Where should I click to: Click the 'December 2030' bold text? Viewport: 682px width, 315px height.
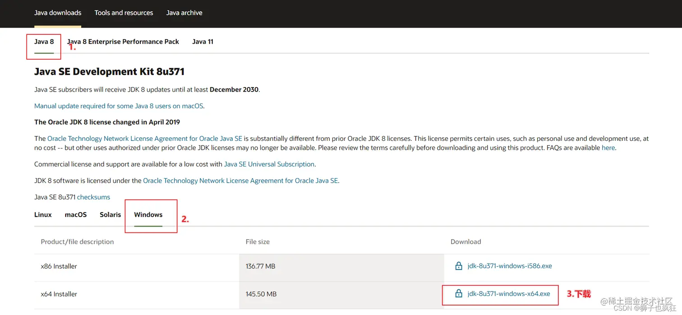tap(234, 89)
